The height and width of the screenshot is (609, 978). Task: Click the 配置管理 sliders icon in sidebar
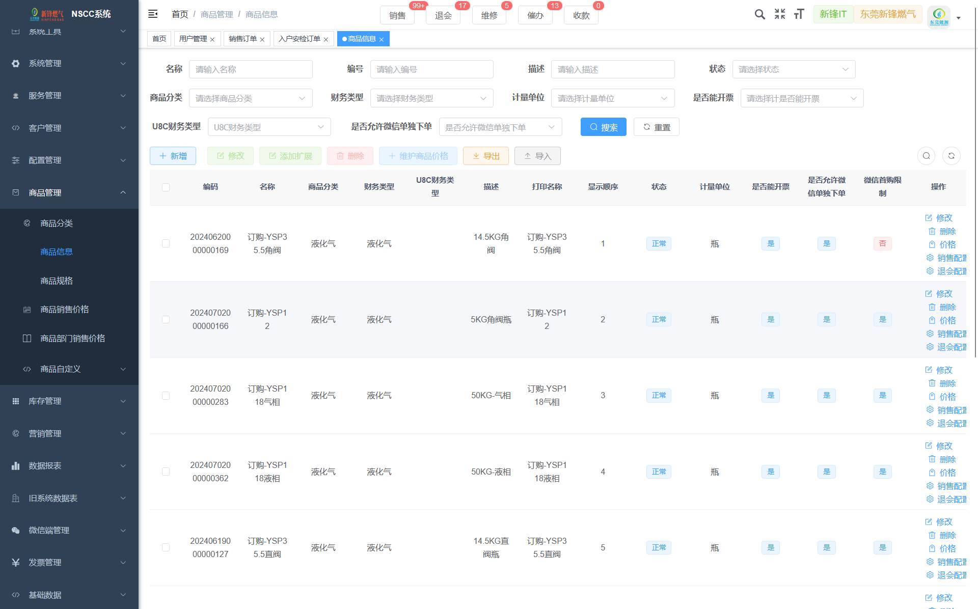pos(16,160)
